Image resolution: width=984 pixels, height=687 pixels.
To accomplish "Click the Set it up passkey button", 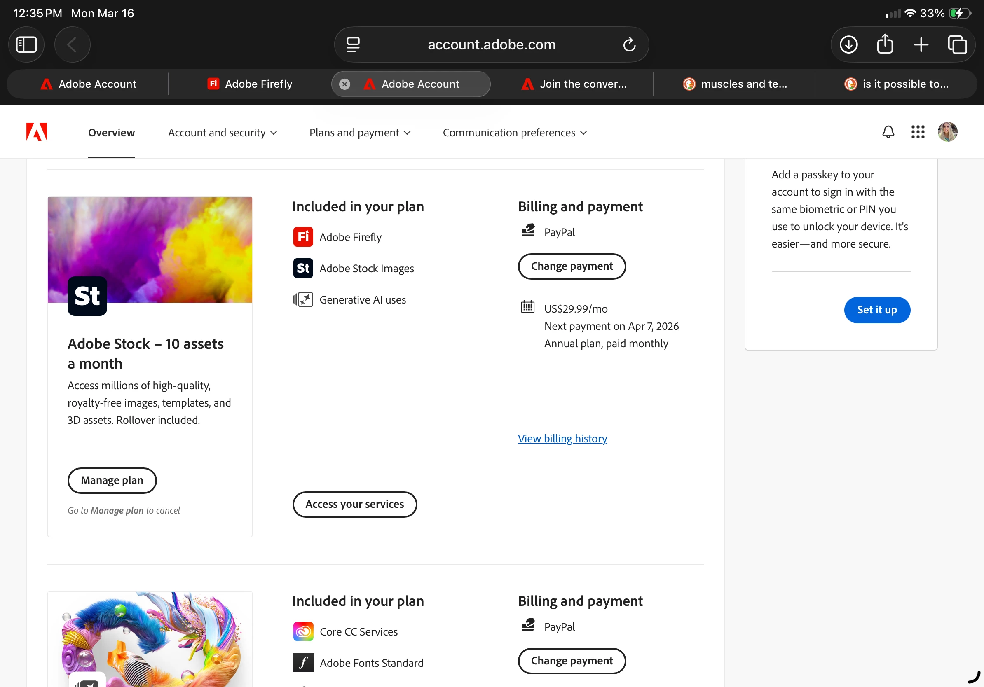I will [x=876, y=310].
